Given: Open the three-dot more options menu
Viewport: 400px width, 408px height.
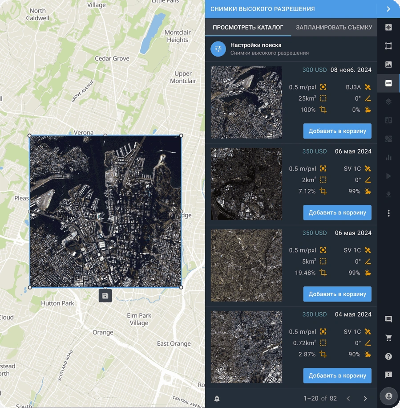Looking at the screenshot, I should pos(388,214).
